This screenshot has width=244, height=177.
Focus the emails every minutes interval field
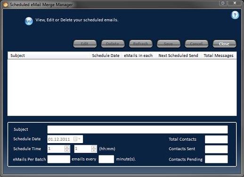point(106,159)
